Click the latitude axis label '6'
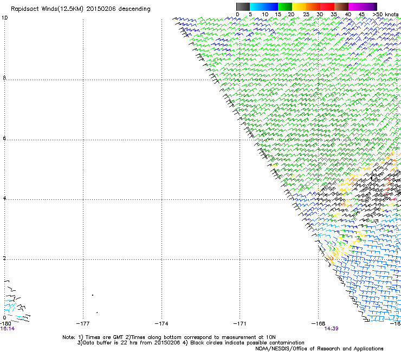Viewport: 401px width, 352px height. tap(4, 138)
